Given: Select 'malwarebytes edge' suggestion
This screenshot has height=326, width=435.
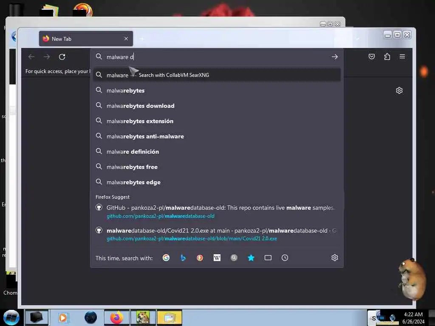Looking at the screenshot, I should point(217,182).
